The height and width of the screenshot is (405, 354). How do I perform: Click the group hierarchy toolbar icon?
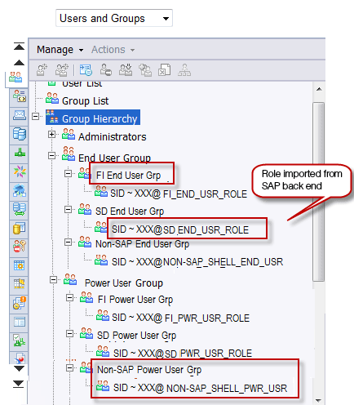click(x=184, y=70)
